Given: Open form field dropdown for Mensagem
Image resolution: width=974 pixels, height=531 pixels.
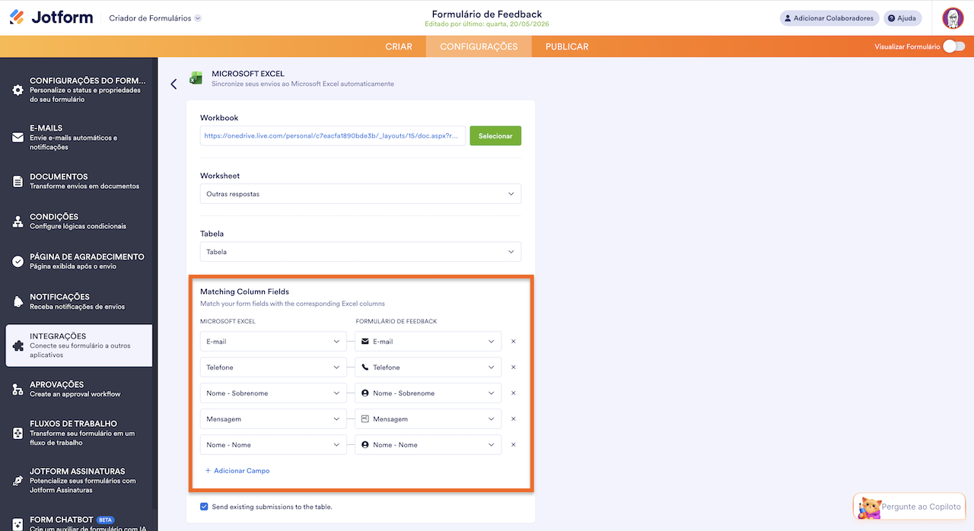Looking at the screenshot, I should 428,419.
